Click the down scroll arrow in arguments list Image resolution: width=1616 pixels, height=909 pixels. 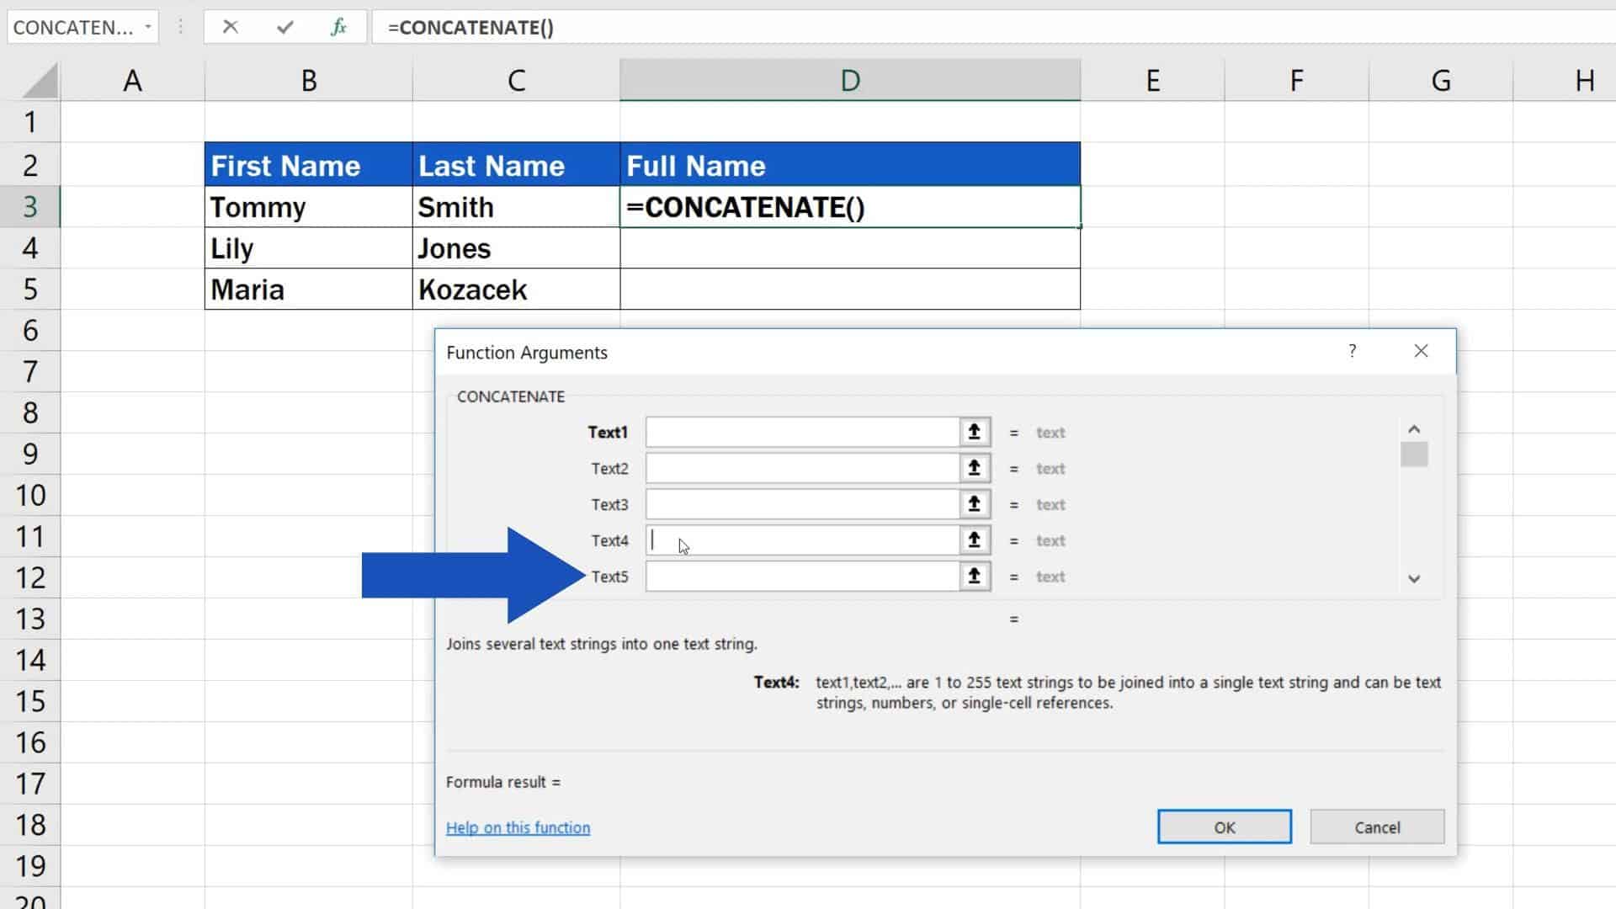(x=1415, y=579)
